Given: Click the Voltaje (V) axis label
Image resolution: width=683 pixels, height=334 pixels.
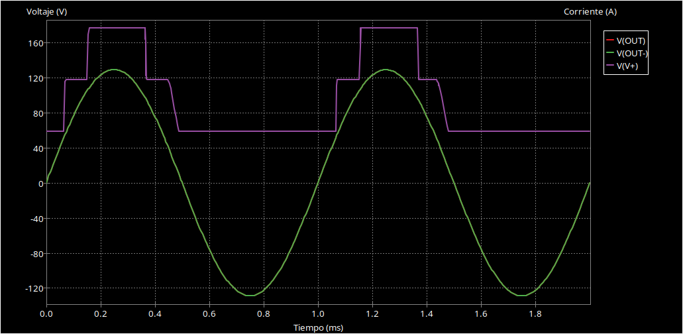Looking at the screenshot, I should point(46,12).
